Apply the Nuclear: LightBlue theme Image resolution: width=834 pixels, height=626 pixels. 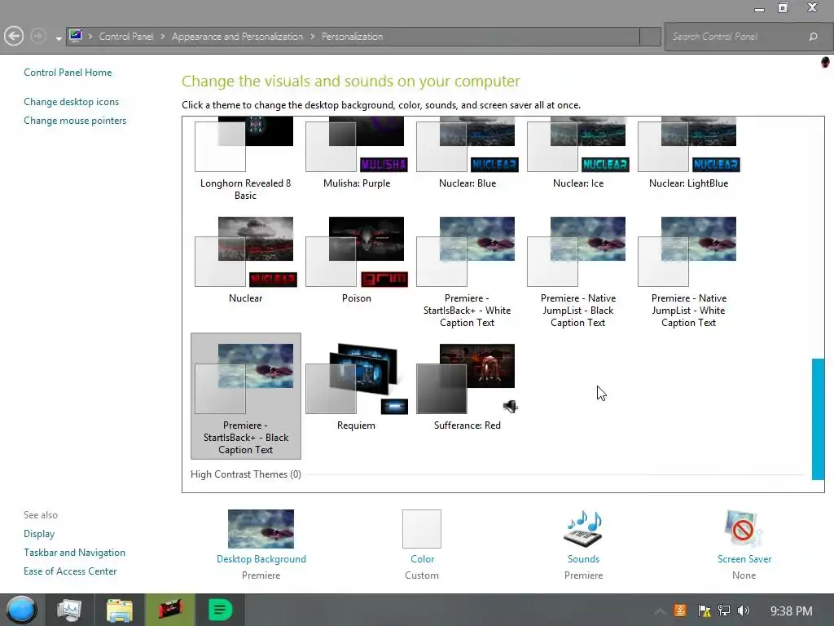(x=688, y=154)
